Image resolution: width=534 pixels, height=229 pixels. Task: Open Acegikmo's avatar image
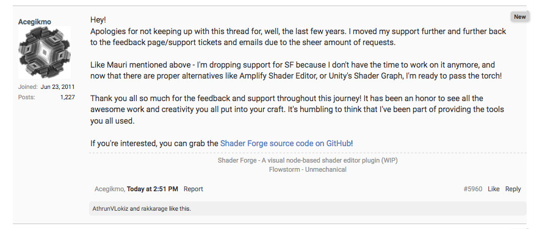[x=45, y=52]
